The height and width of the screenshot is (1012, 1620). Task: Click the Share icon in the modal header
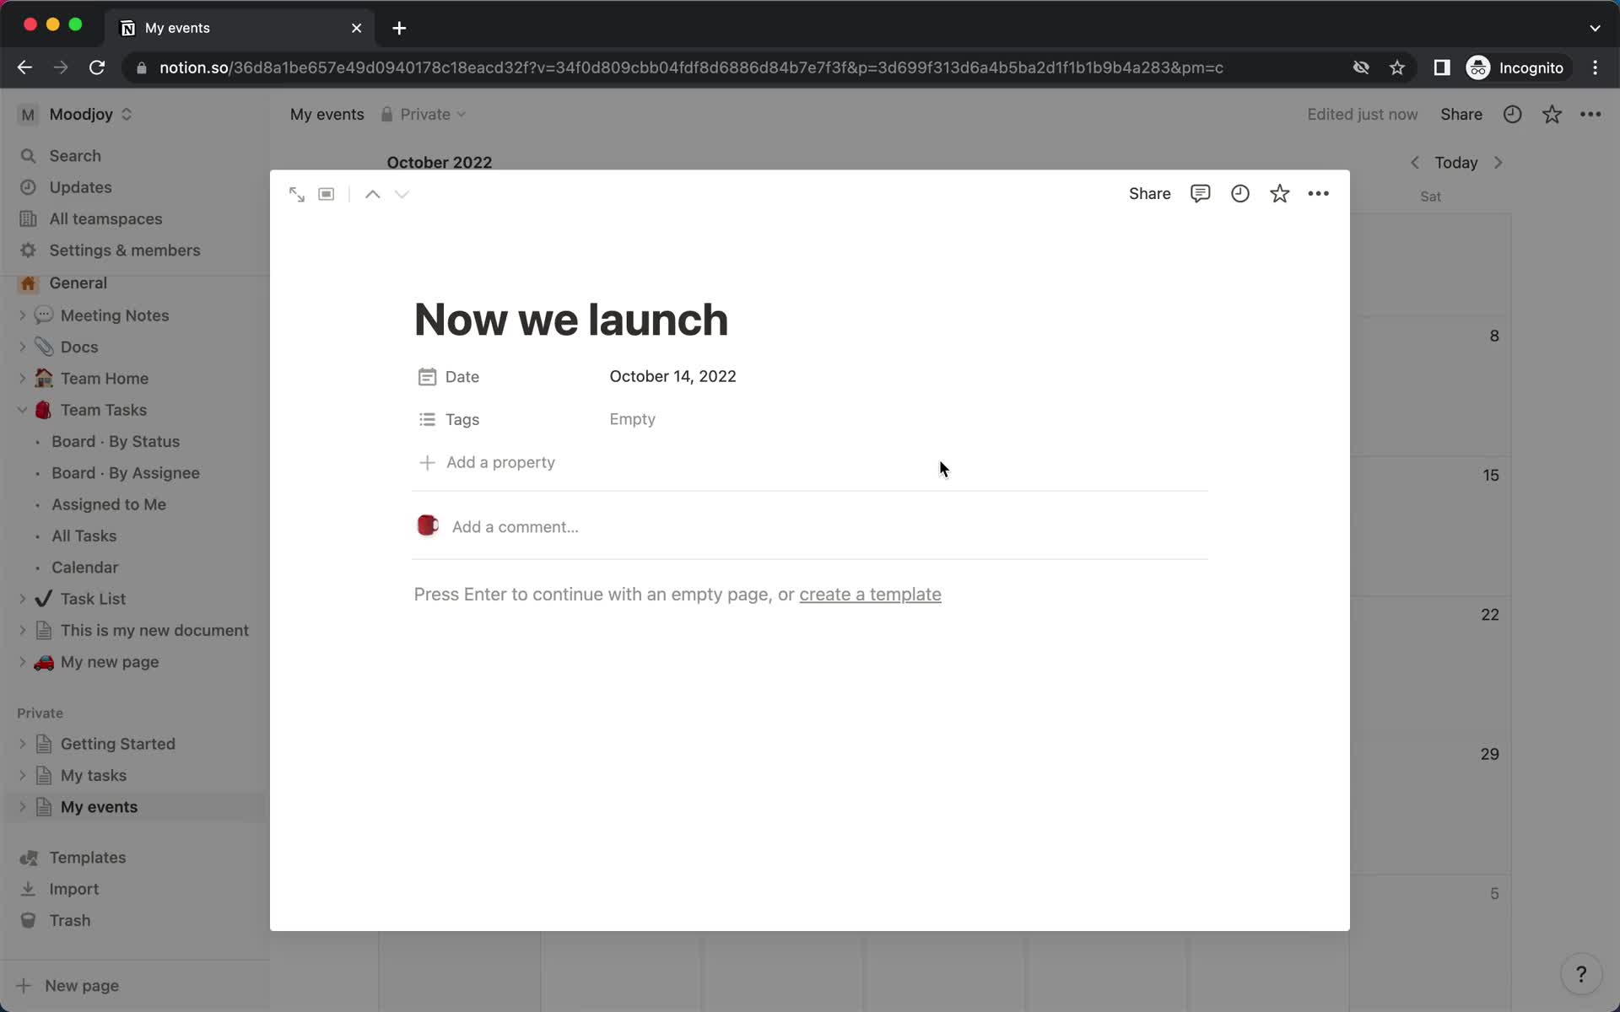1150,193
